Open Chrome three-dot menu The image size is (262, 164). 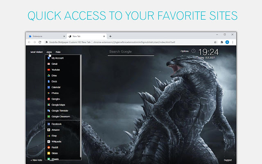tap(233, 42)
